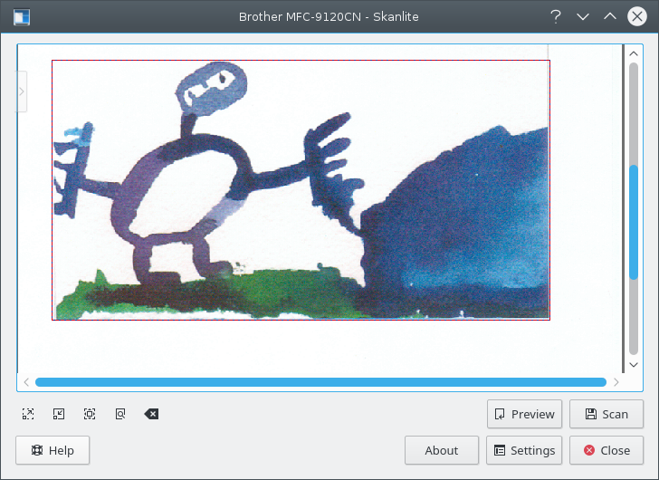Open the Help button menu

(x=53, y=450)
